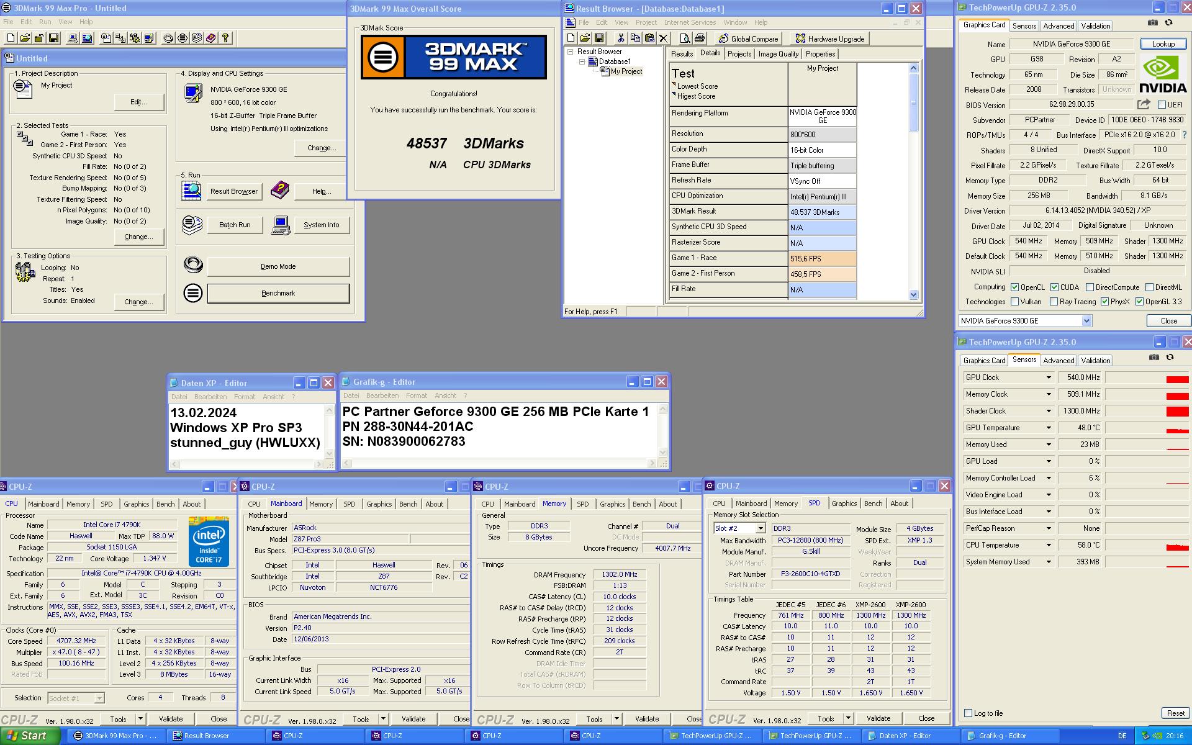Switch to Image Quality tab in Result Browser
This screenshot has height=745, width=1192.
click(779, 54)
